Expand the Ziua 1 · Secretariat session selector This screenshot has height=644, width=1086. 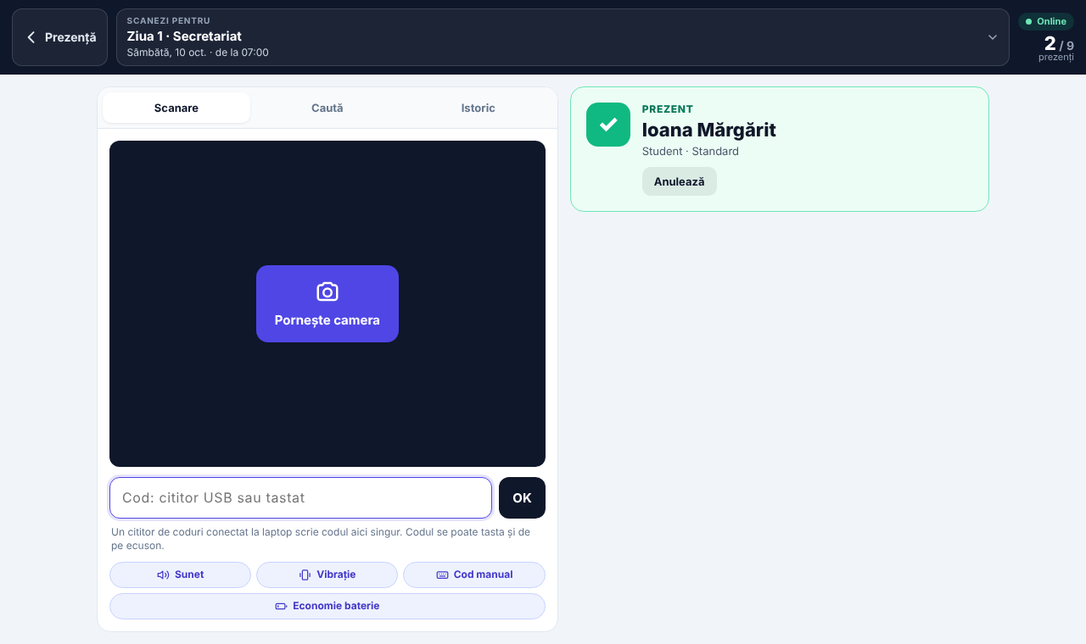click(563, 37)
